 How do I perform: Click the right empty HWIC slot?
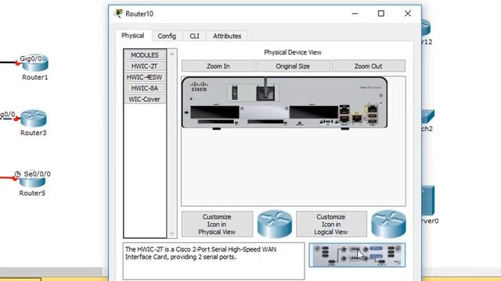313,112
